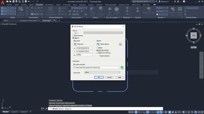This screenshot has width=204, height=114.
Task: Open the AutoCAD application menu logo
Action: point(3,2)
